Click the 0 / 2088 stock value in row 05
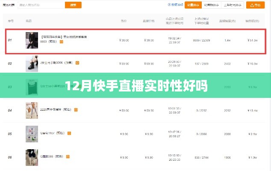Screen dimensions: 271x171 201,134
